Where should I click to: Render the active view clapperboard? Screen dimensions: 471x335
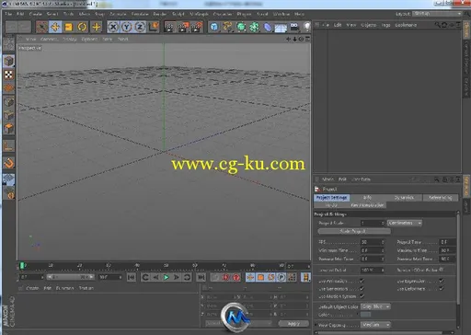pyautogui.click(x=169, y=27)
